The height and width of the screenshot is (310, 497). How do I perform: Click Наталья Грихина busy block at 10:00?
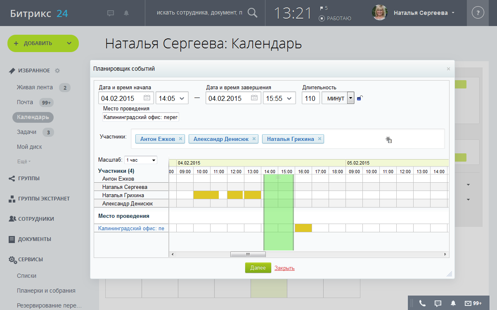click(x=206, y=195)
